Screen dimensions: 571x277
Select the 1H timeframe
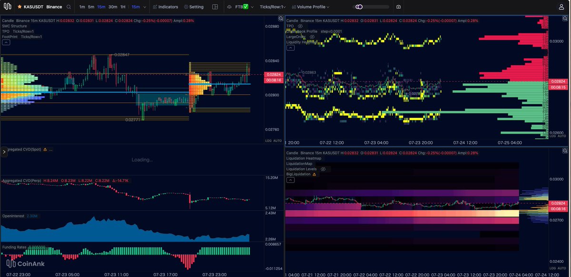pos(123,7)
